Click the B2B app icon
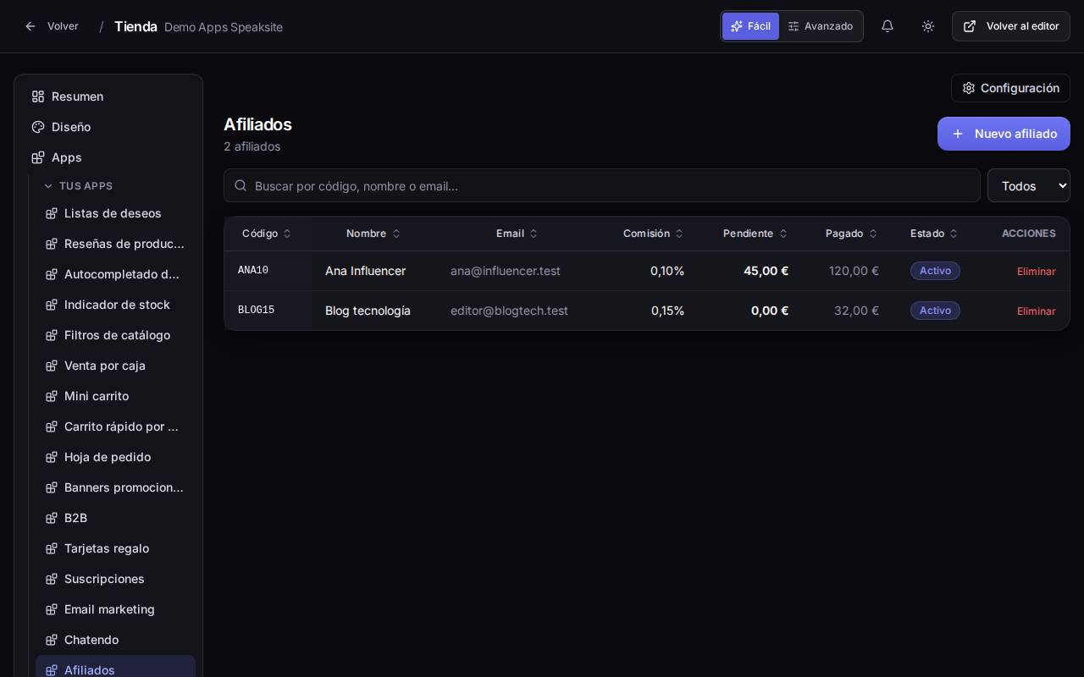 [x=51, y=518]
